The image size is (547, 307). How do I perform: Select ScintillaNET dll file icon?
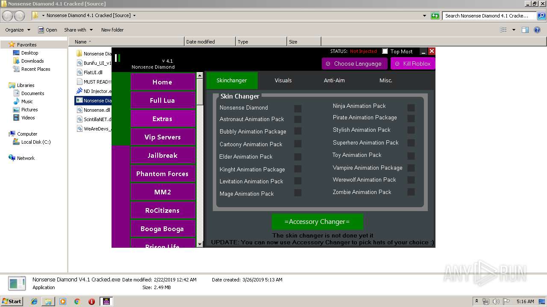point(79,119)
